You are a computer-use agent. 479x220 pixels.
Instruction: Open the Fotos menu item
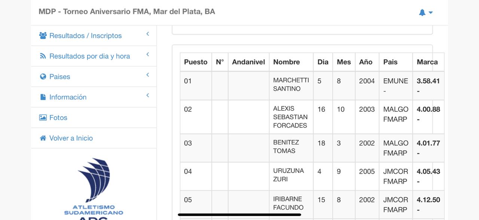pyautogui.click(x=58, y=118)
